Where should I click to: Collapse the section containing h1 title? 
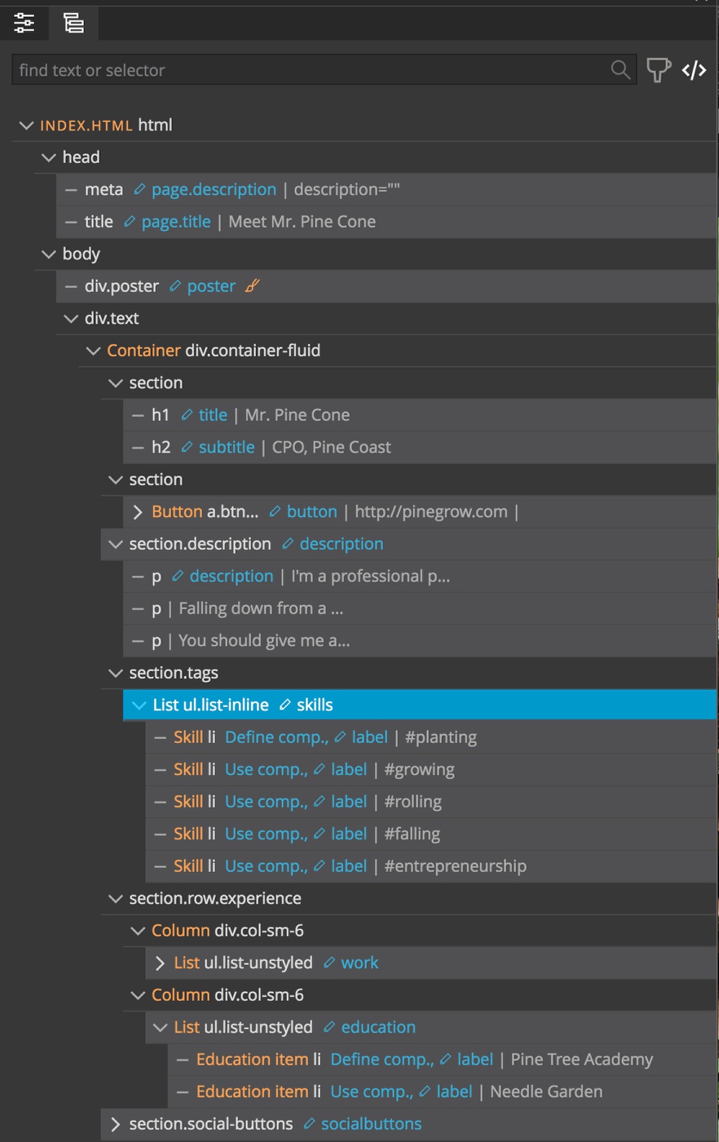coord(116,383)
